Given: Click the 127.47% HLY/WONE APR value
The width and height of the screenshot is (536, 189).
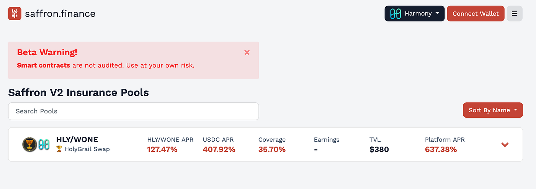Looking at the screenshot, I should coord(162,149).
